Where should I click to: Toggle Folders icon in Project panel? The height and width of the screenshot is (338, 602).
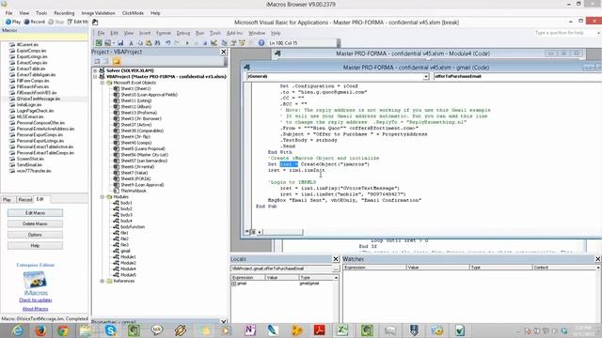(x=117, y=61)
